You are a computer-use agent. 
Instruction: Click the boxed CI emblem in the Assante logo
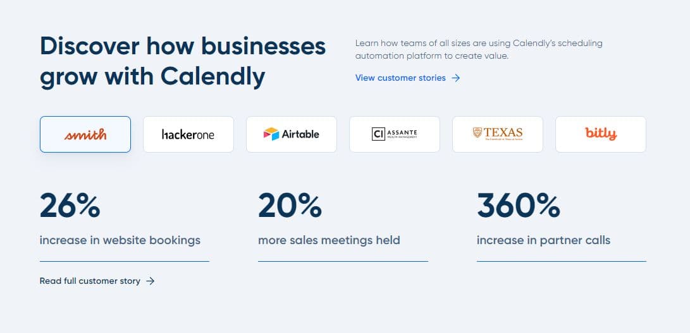tap(378, 134)
